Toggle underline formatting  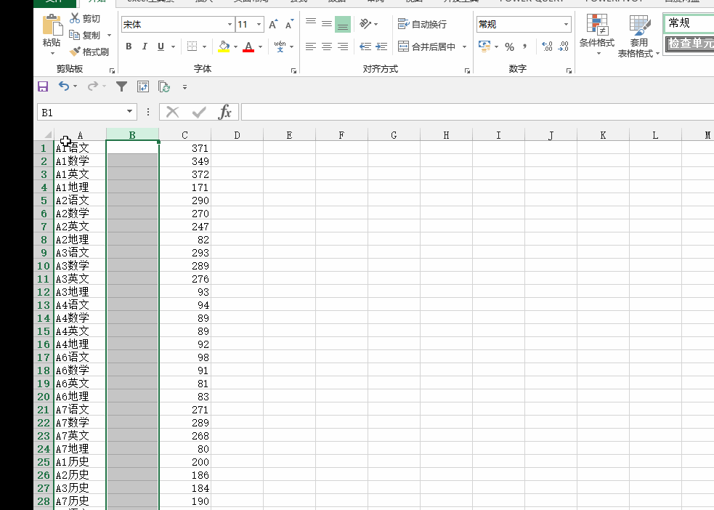pyautogui.click(x=161, y=46)
